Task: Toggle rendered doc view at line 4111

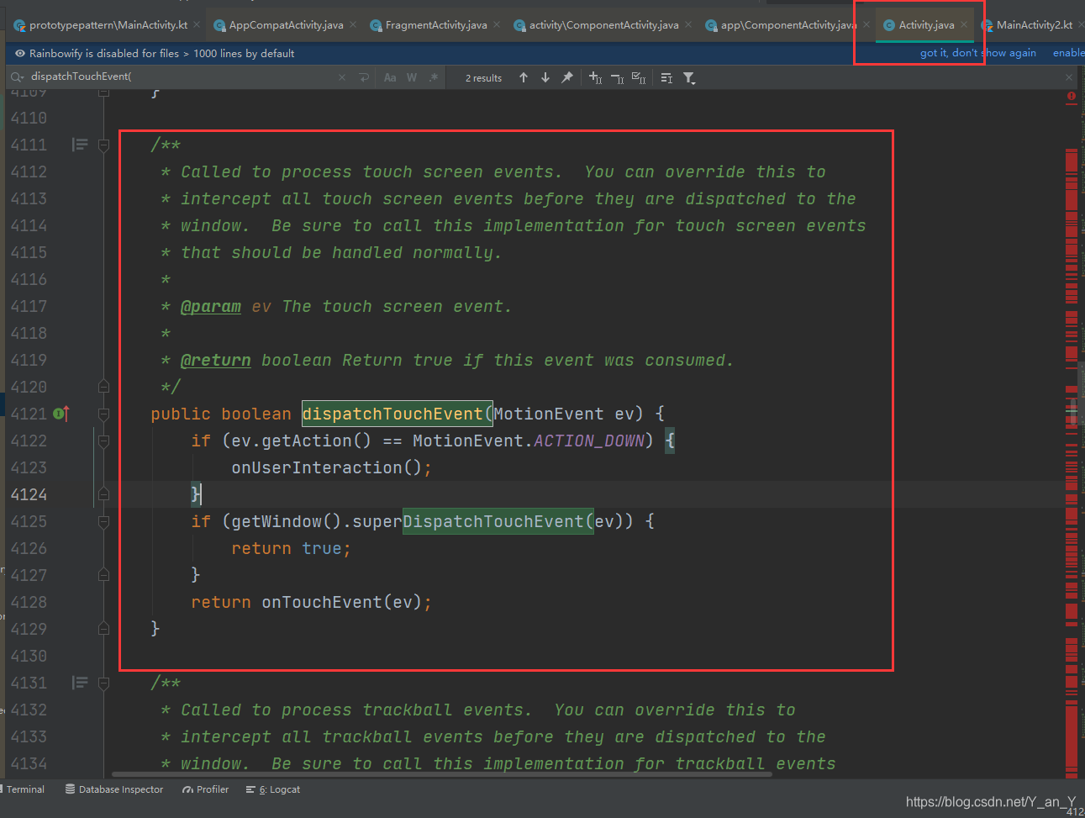Action: [x=80, y=145]
